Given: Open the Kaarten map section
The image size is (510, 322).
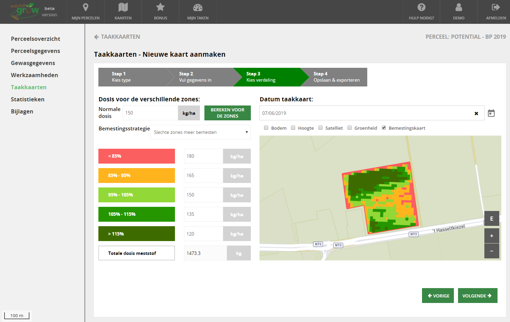Looking at the screenshot, I should (123, 12).
